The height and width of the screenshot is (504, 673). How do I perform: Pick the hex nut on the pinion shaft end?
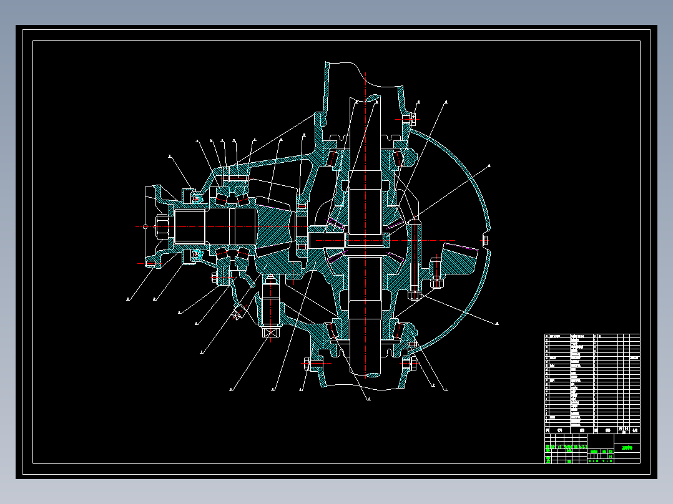pyautogui.click(x=162, y=226)
